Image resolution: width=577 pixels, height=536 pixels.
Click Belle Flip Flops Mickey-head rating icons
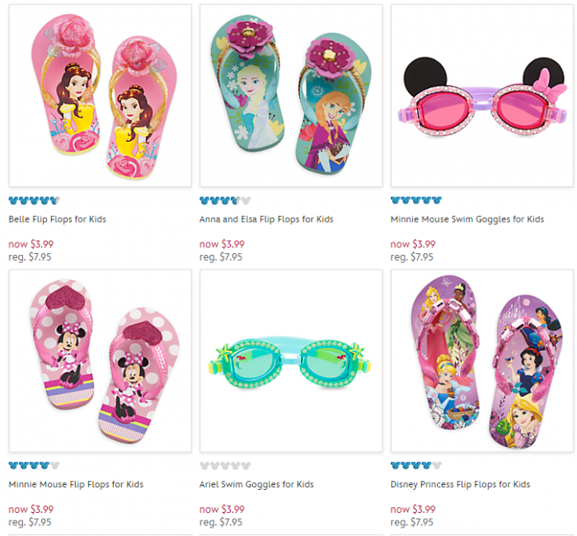click(x=34, y=200)
